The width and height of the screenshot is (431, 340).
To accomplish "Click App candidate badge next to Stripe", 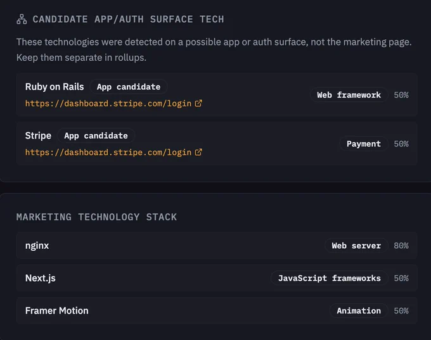I will click(96, 135).
